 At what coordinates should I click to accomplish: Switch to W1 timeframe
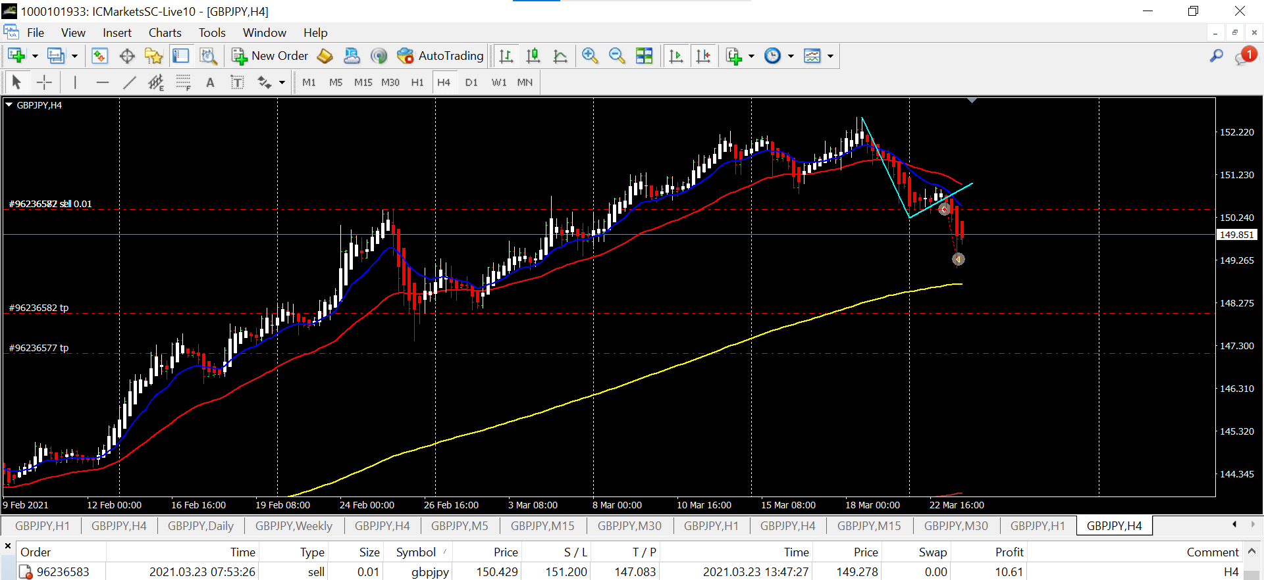499,82
